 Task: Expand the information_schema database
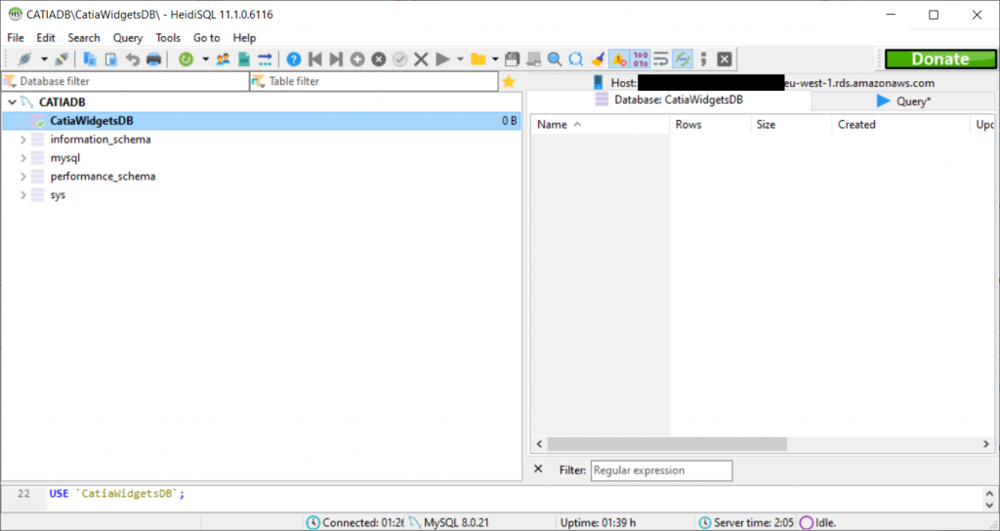pyautogui.click(x=23, y=140)
